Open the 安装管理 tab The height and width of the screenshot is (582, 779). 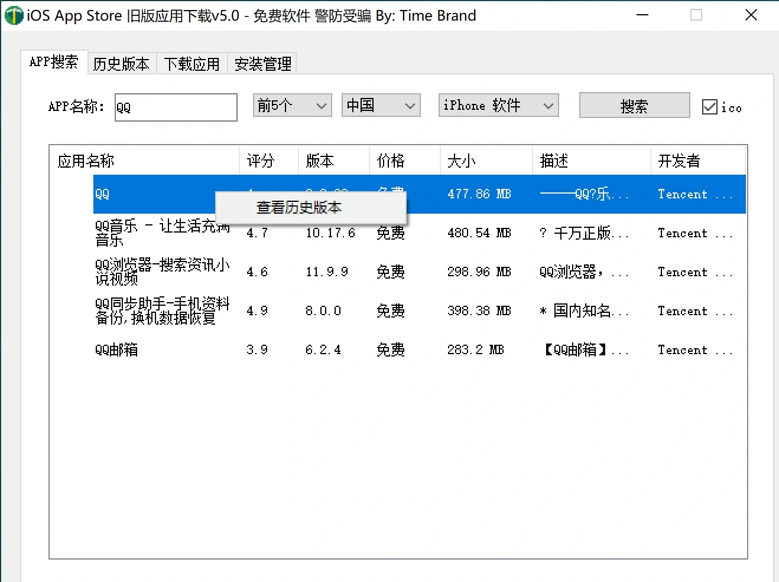tap(262, 64)
